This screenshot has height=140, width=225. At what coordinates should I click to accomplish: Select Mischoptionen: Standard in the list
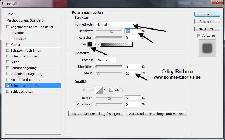[x=25, y=20]
